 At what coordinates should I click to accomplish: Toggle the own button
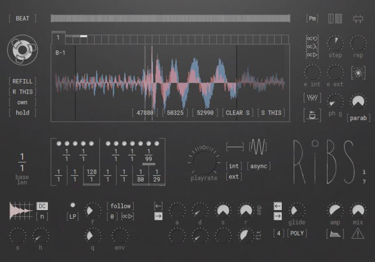click(22, 102)
